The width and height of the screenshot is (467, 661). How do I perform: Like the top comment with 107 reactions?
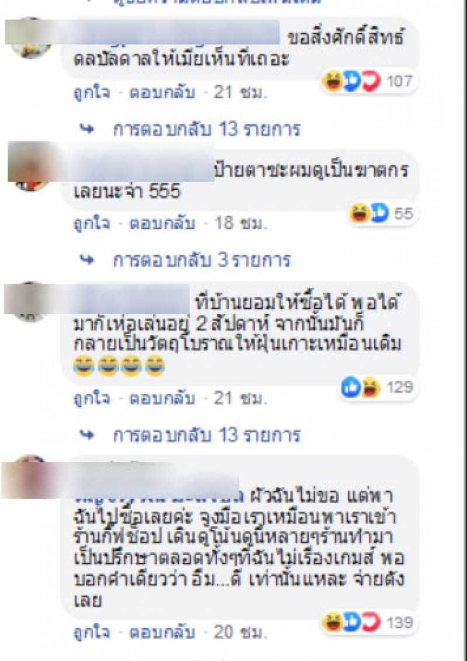pos(92,93)
